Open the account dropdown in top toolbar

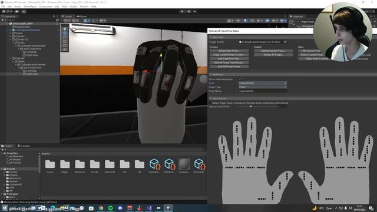pyautogui.click(x=7, y=11)
